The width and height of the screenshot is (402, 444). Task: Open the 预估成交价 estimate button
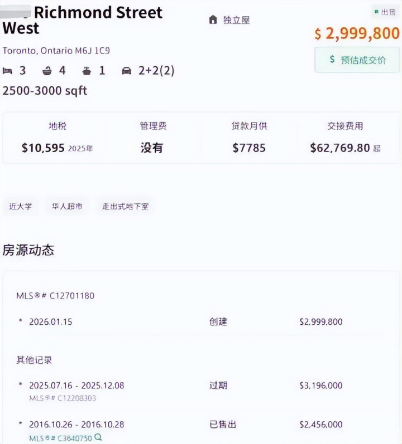coord(357,60)
